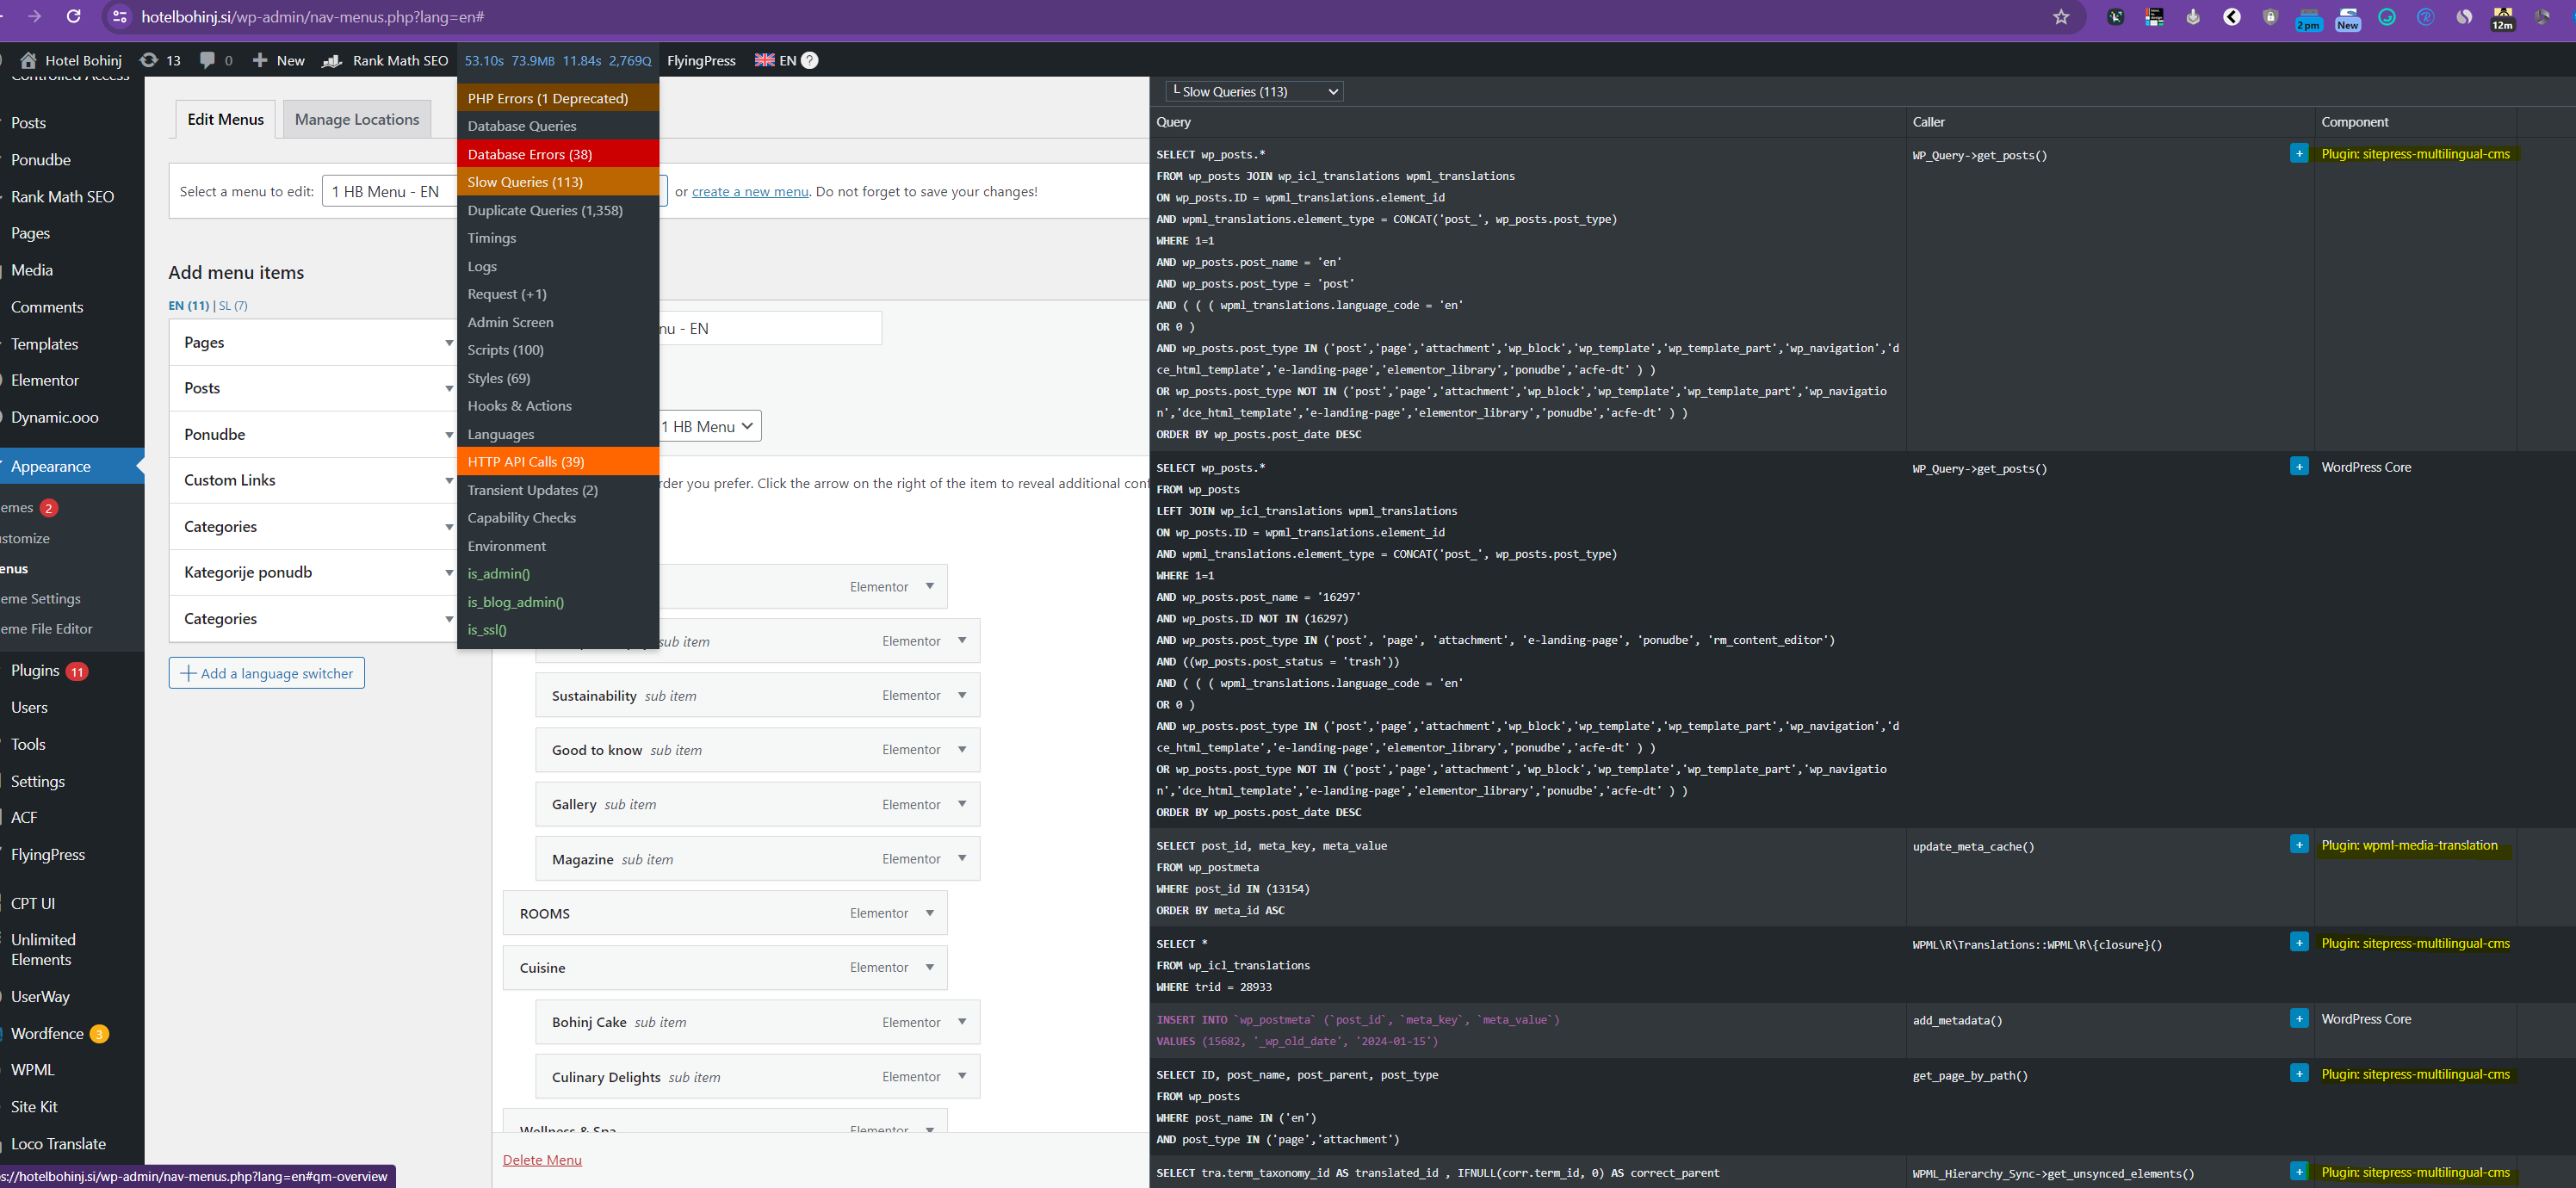Expand the ROOMS menu item arrow
Screen dimensions: 2576x1188
pos(930,913)
